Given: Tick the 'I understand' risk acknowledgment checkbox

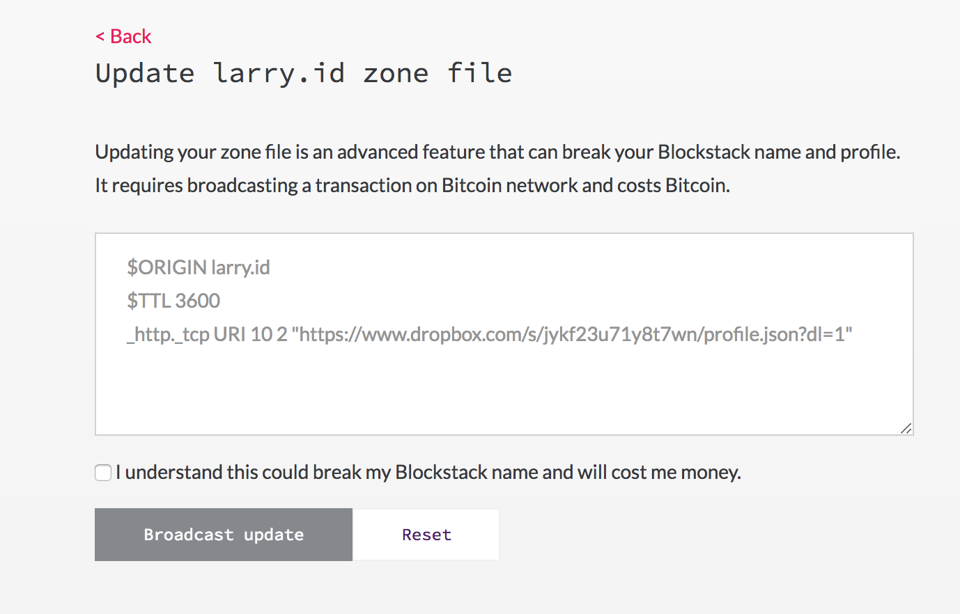Looking at the screenshot, I should click(102, 472).
